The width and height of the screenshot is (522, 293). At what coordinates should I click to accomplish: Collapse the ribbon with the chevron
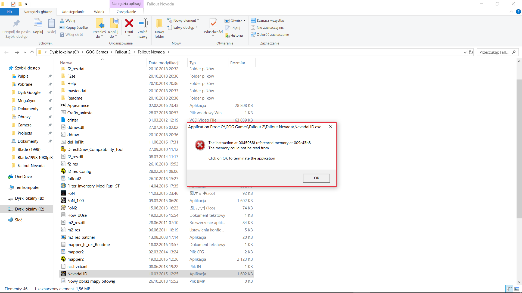click(511, 12)
